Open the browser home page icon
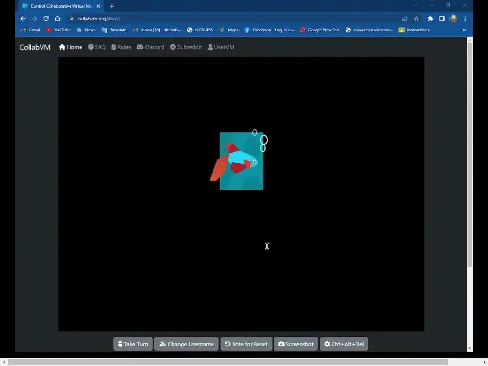This screenshot has width=488, height=366. tap(57, 19)
